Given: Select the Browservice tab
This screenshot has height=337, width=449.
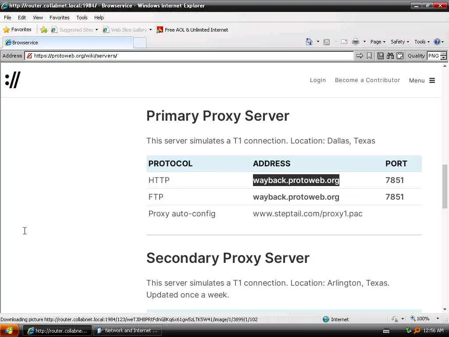Looking at the screenshot, I should tap(68, 43).
